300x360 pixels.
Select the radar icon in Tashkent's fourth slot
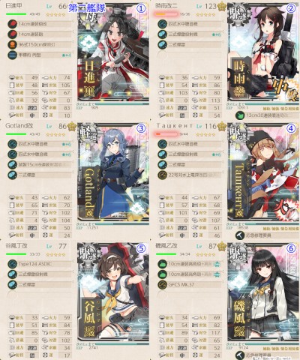coord(162,175)
